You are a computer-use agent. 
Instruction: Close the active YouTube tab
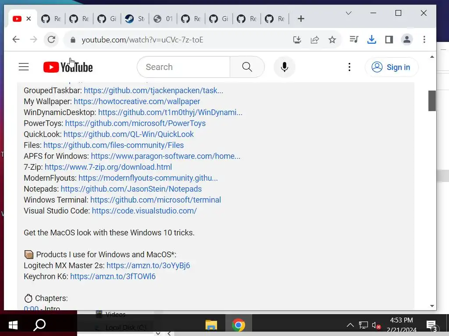tap(29, 19)
